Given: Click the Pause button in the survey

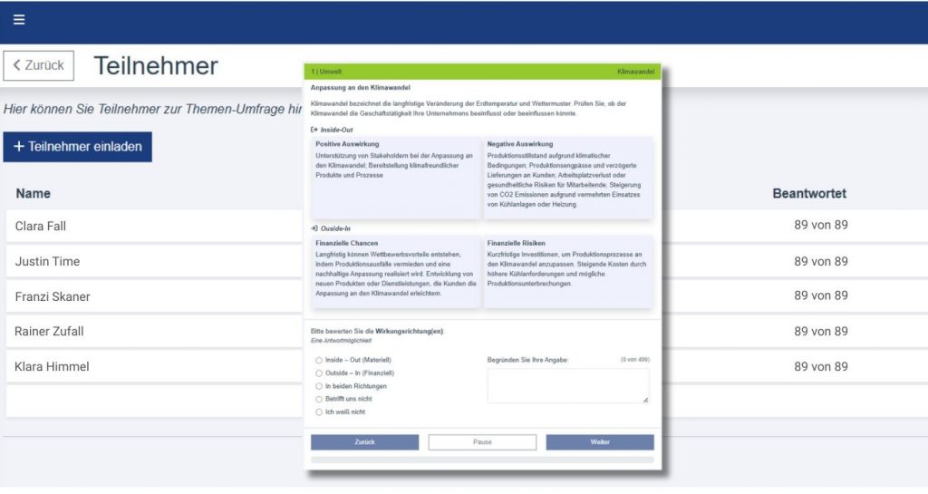Looking at the screenshot, I should 482,442.
